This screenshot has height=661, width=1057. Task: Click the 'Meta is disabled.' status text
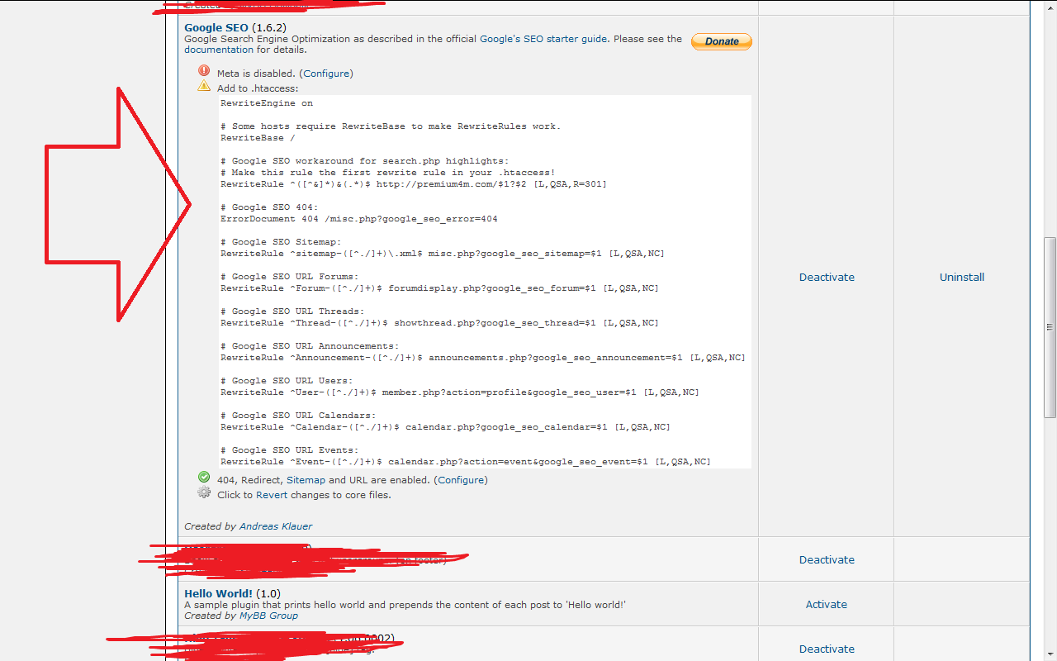[x=257, y=74]
